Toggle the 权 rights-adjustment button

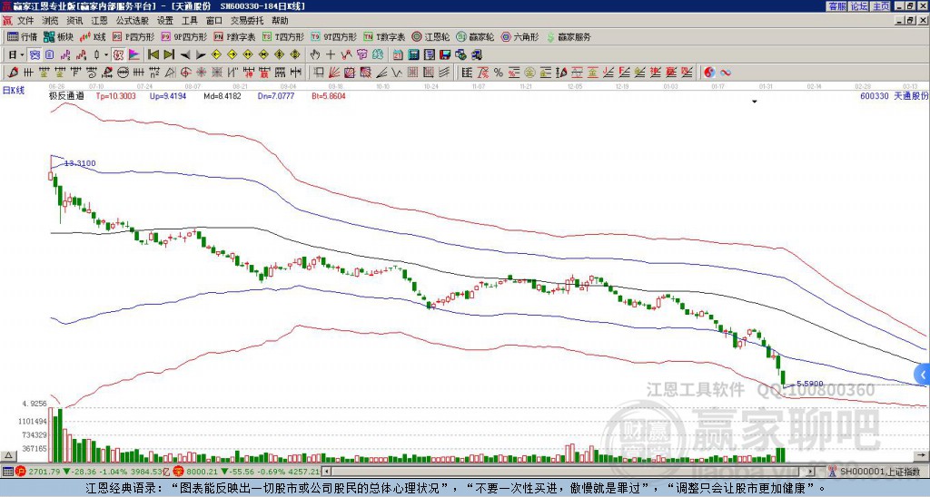tap(118, 55)
